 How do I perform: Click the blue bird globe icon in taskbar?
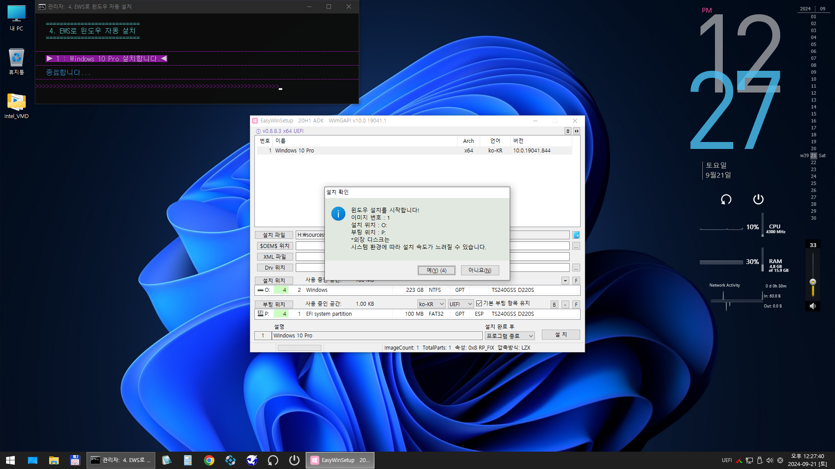pos(252,460)
